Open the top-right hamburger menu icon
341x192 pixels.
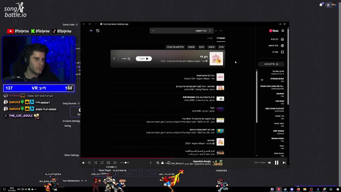click(x=328, y=5)
